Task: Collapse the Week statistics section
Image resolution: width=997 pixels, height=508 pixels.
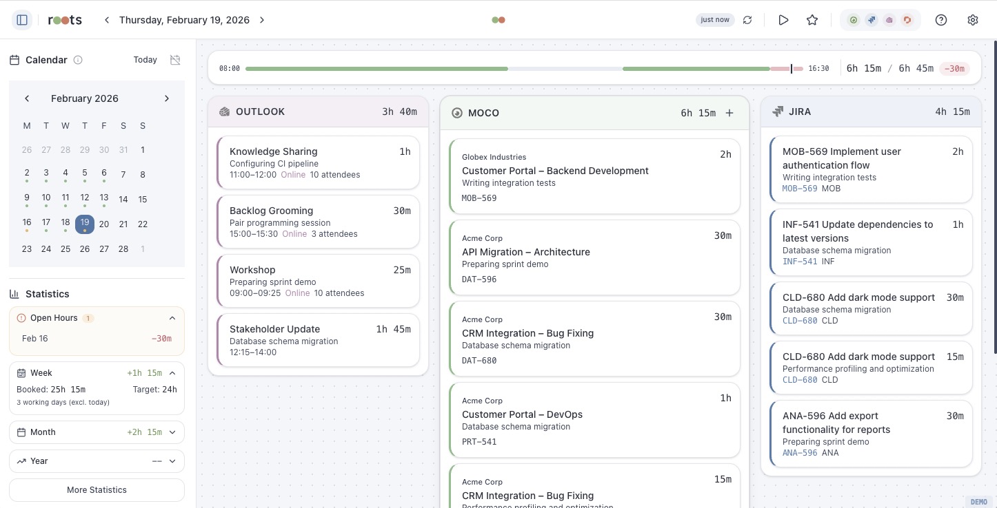Action: pos(172,373)
